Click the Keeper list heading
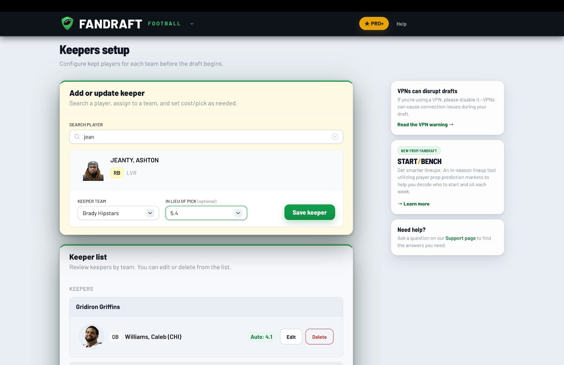Screen dimensions: 564x365 88,257
